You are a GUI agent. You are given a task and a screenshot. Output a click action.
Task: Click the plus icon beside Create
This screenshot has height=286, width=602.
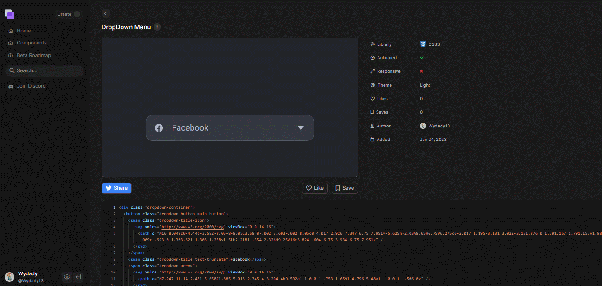pos(77,14)
